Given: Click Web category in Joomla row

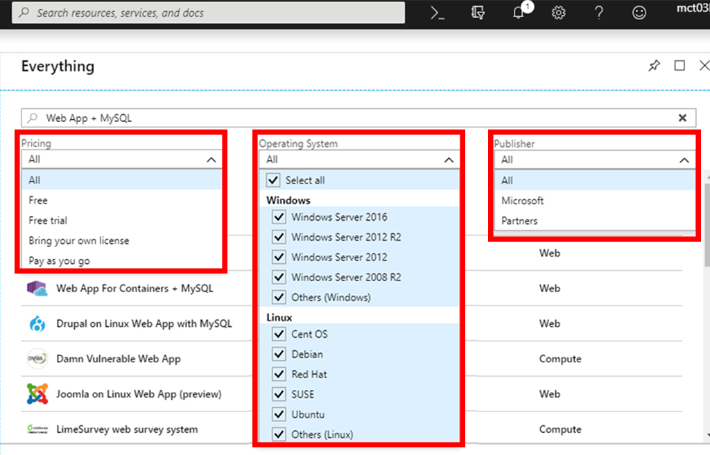Looking at the screenshot, I should [x=549, y=394].
